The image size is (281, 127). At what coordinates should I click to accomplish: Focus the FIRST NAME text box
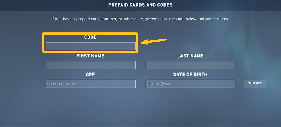(90, 65)
